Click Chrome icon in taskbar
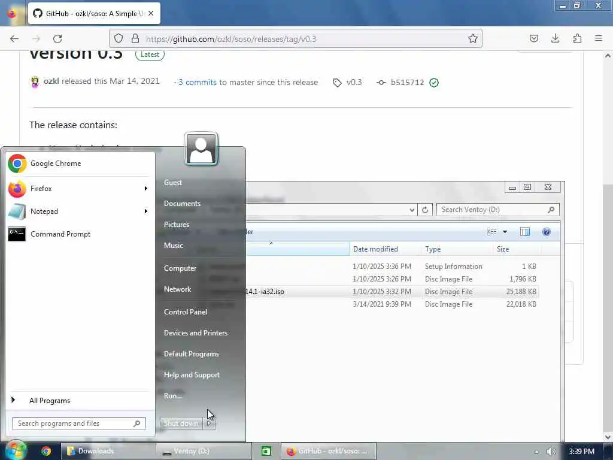This screenshot has width=613, height=460. (46, 451)
